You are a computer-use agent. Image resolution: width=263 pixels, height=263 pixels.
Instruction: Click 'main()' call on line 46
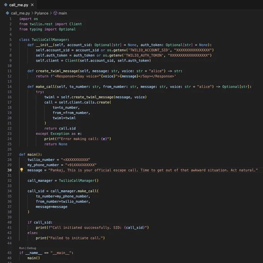34,258
